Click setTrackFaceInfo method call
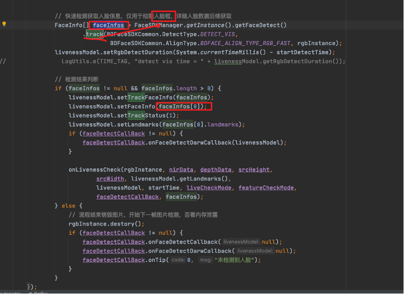Viewport: 404px width, 294px height. tap(145, 98)
